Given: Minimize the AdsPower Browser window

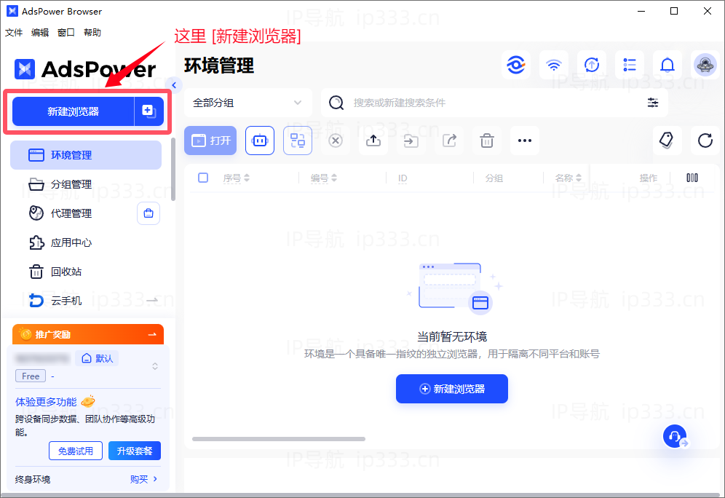Looking at the screenshot, I should 641,11.
